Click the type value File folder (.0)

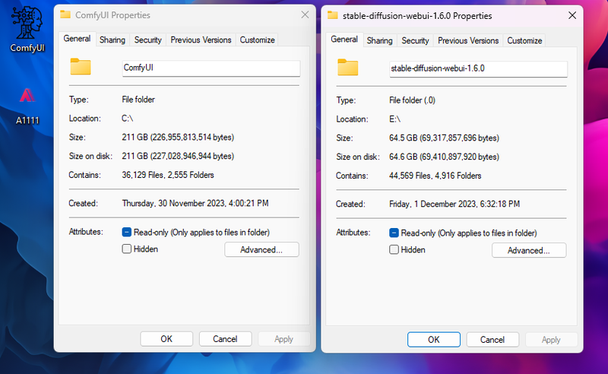412,100
